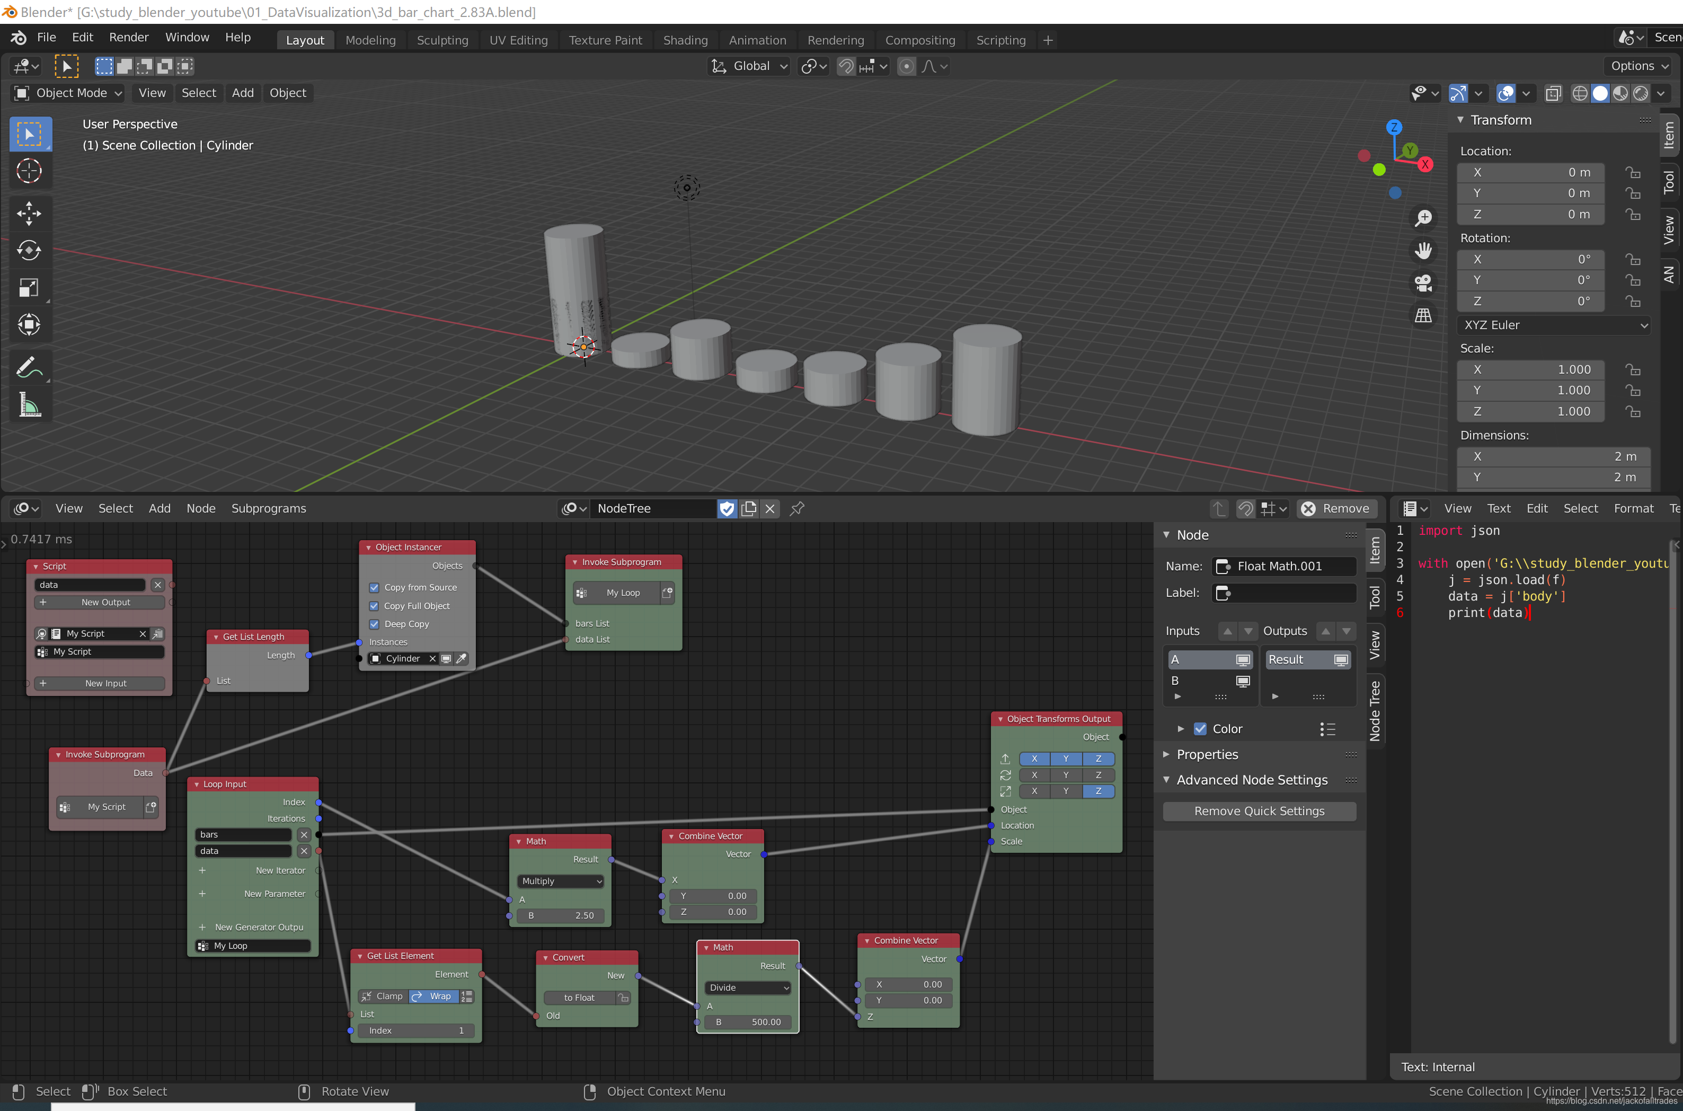Expand the Properties panel section
Screen dimensions: 1683x1111
coord(1207,755)
